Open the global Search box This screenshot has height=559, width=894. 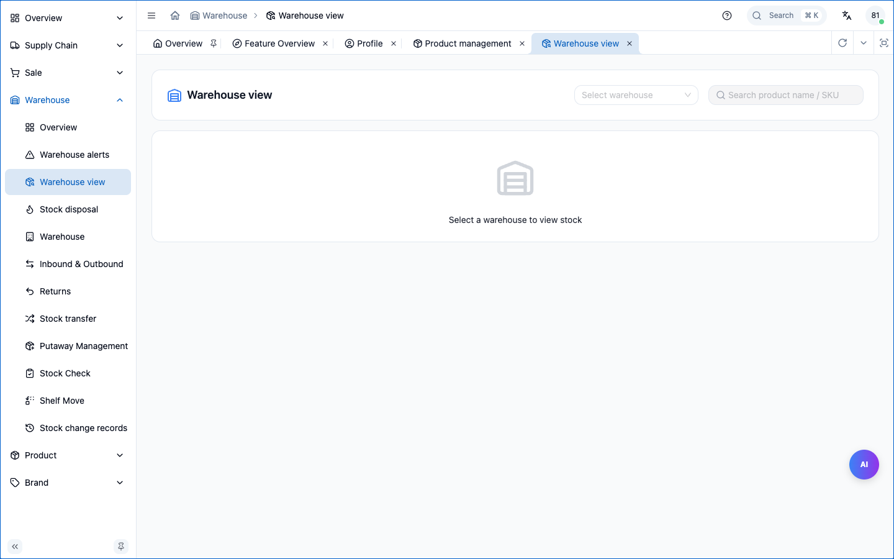click(x=787, y=16)
